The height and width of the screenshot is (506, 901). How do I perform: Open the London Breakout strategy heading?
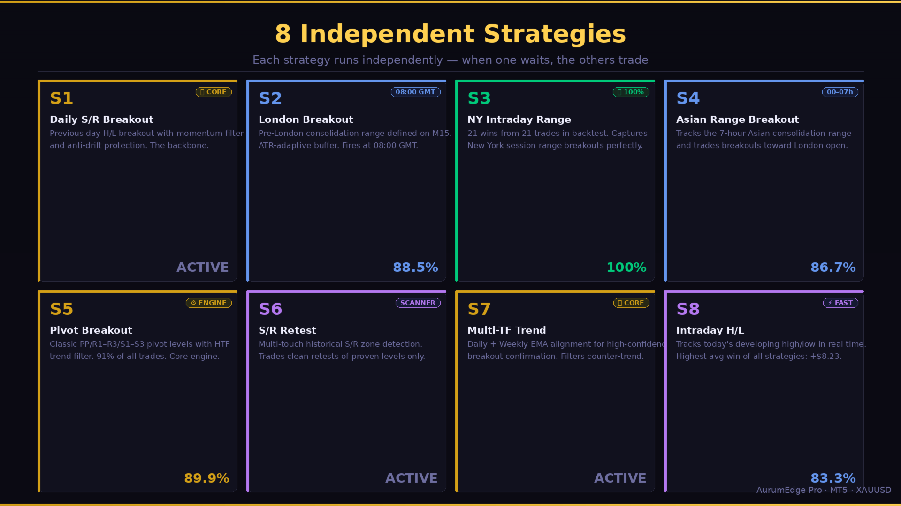click(x=305, y=119)
